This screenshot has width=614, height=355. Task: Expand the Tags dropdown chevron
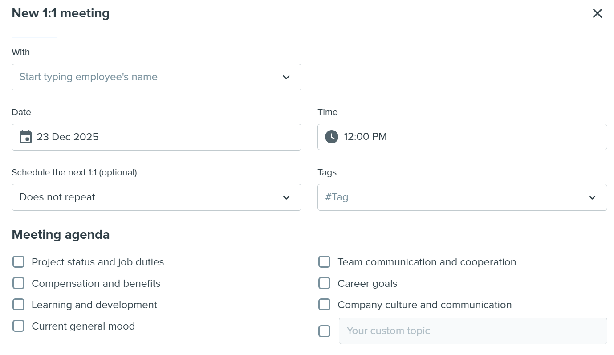point(592,197)
